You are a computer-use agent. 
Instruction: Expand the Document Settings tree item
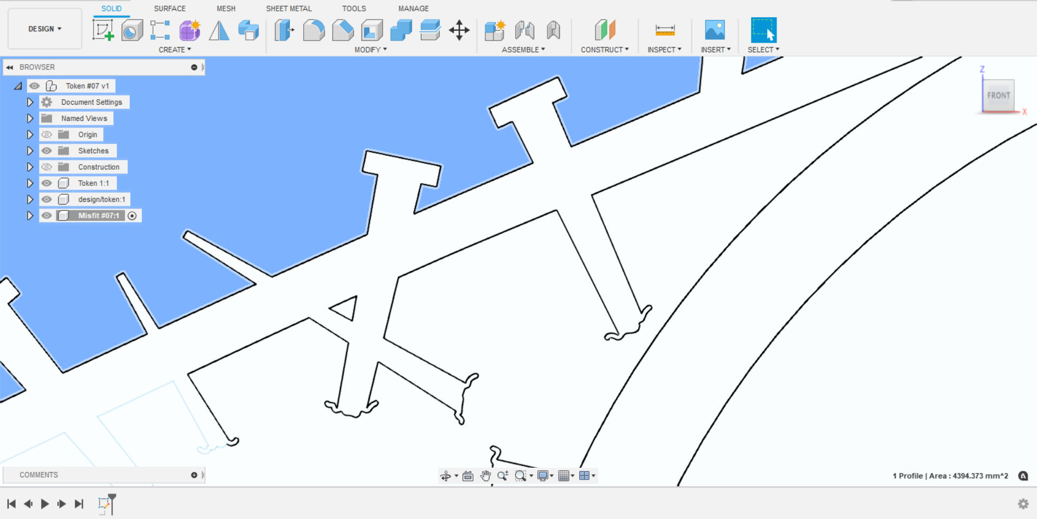30,102
